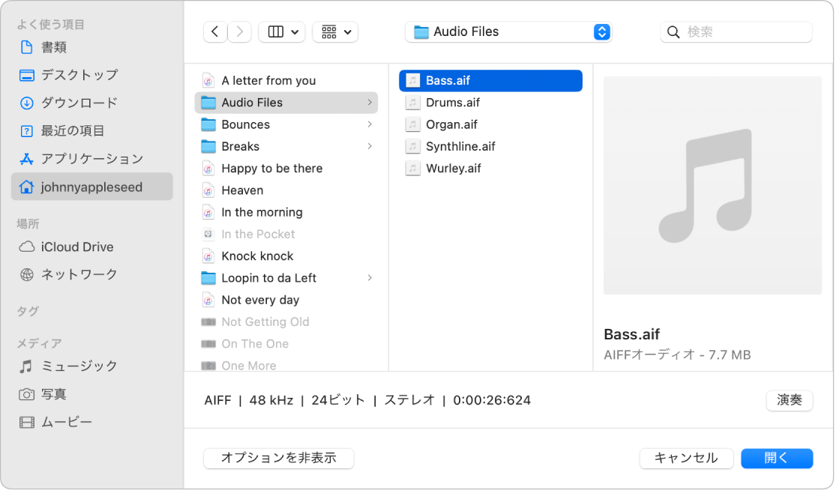Open the Audio Files location popup menu

point(508,31)
